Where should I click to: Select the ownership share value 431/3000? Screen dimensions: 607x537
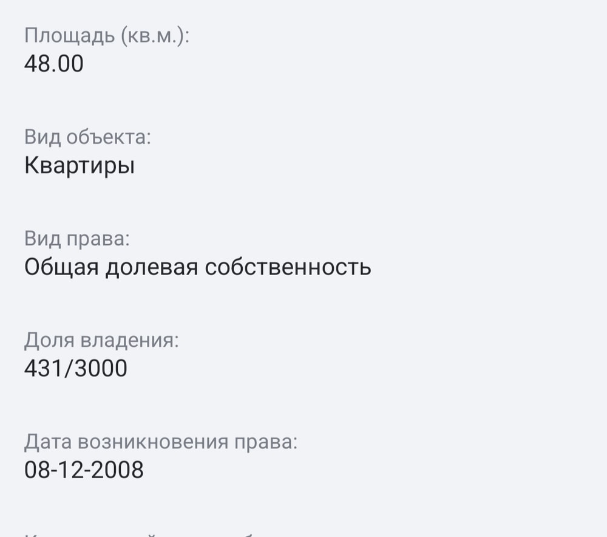pos(76,368)
